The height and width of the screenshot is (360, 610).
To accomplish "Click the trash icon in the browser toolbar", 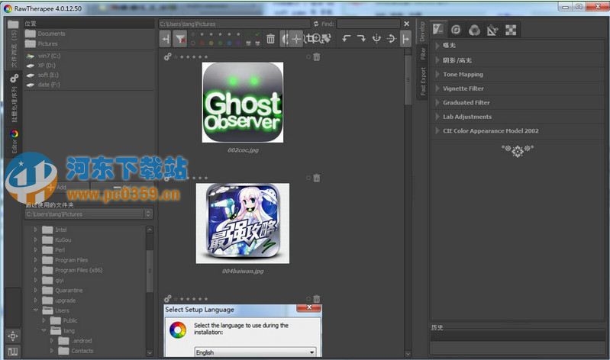I will pyautogui.click(x=270, y=39).
